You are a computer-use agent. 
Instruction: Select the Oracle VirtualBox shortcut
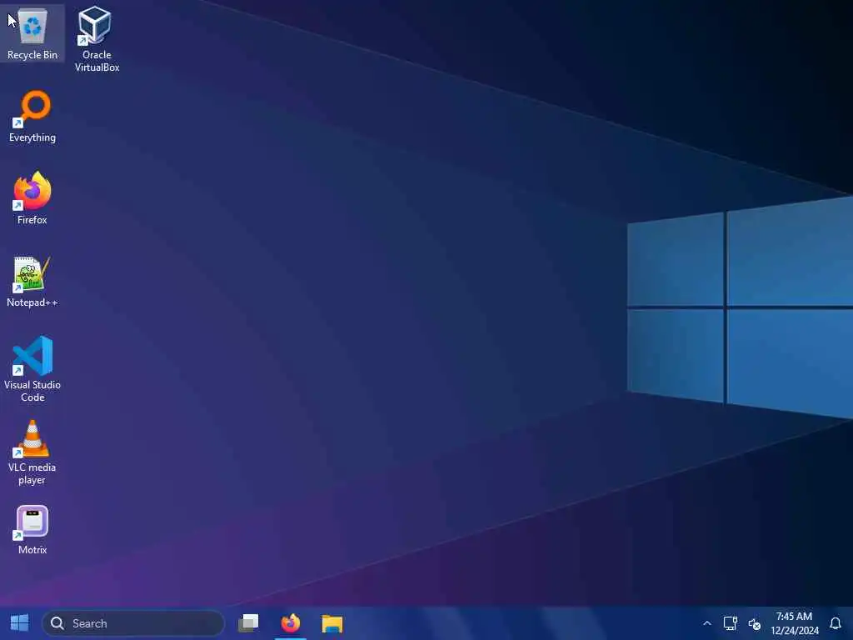click(x=97, y=38)
